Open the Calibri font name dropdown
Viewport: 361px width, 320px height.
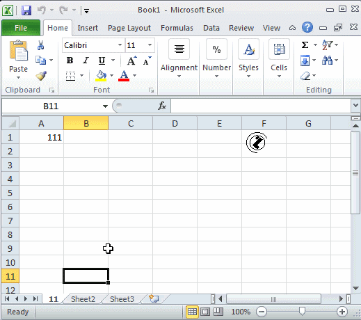point(120,45)
